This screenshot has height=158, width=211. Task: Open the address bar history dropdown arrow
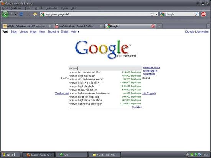pyautogui.click(x=156, y=14)
